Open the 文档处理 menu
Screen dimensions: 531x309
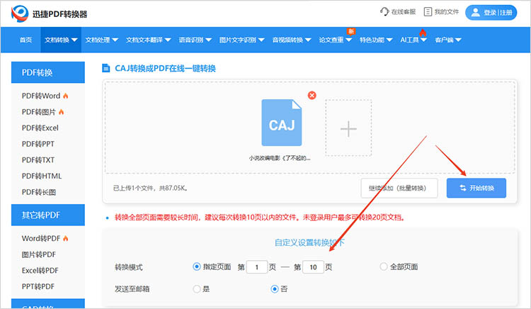(x=101, y=40)
